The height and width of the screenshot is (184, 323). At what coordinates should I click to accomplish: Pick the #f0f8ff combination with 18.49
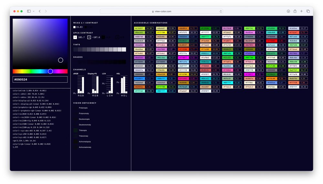point(210,91)
